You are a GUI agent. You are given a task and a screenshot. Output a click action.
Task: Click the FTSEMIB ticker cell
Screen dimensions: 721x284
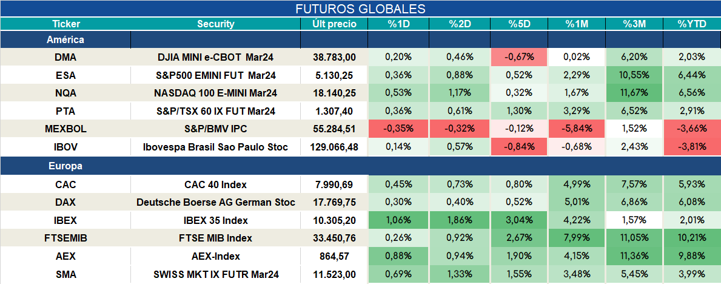pos(65,238)
